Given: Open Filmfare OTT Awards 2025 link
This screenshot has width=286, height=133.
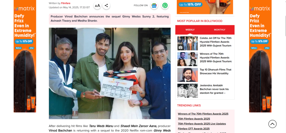Looking at the screenshot, I should pyautogui.click(x=194, y=129).
